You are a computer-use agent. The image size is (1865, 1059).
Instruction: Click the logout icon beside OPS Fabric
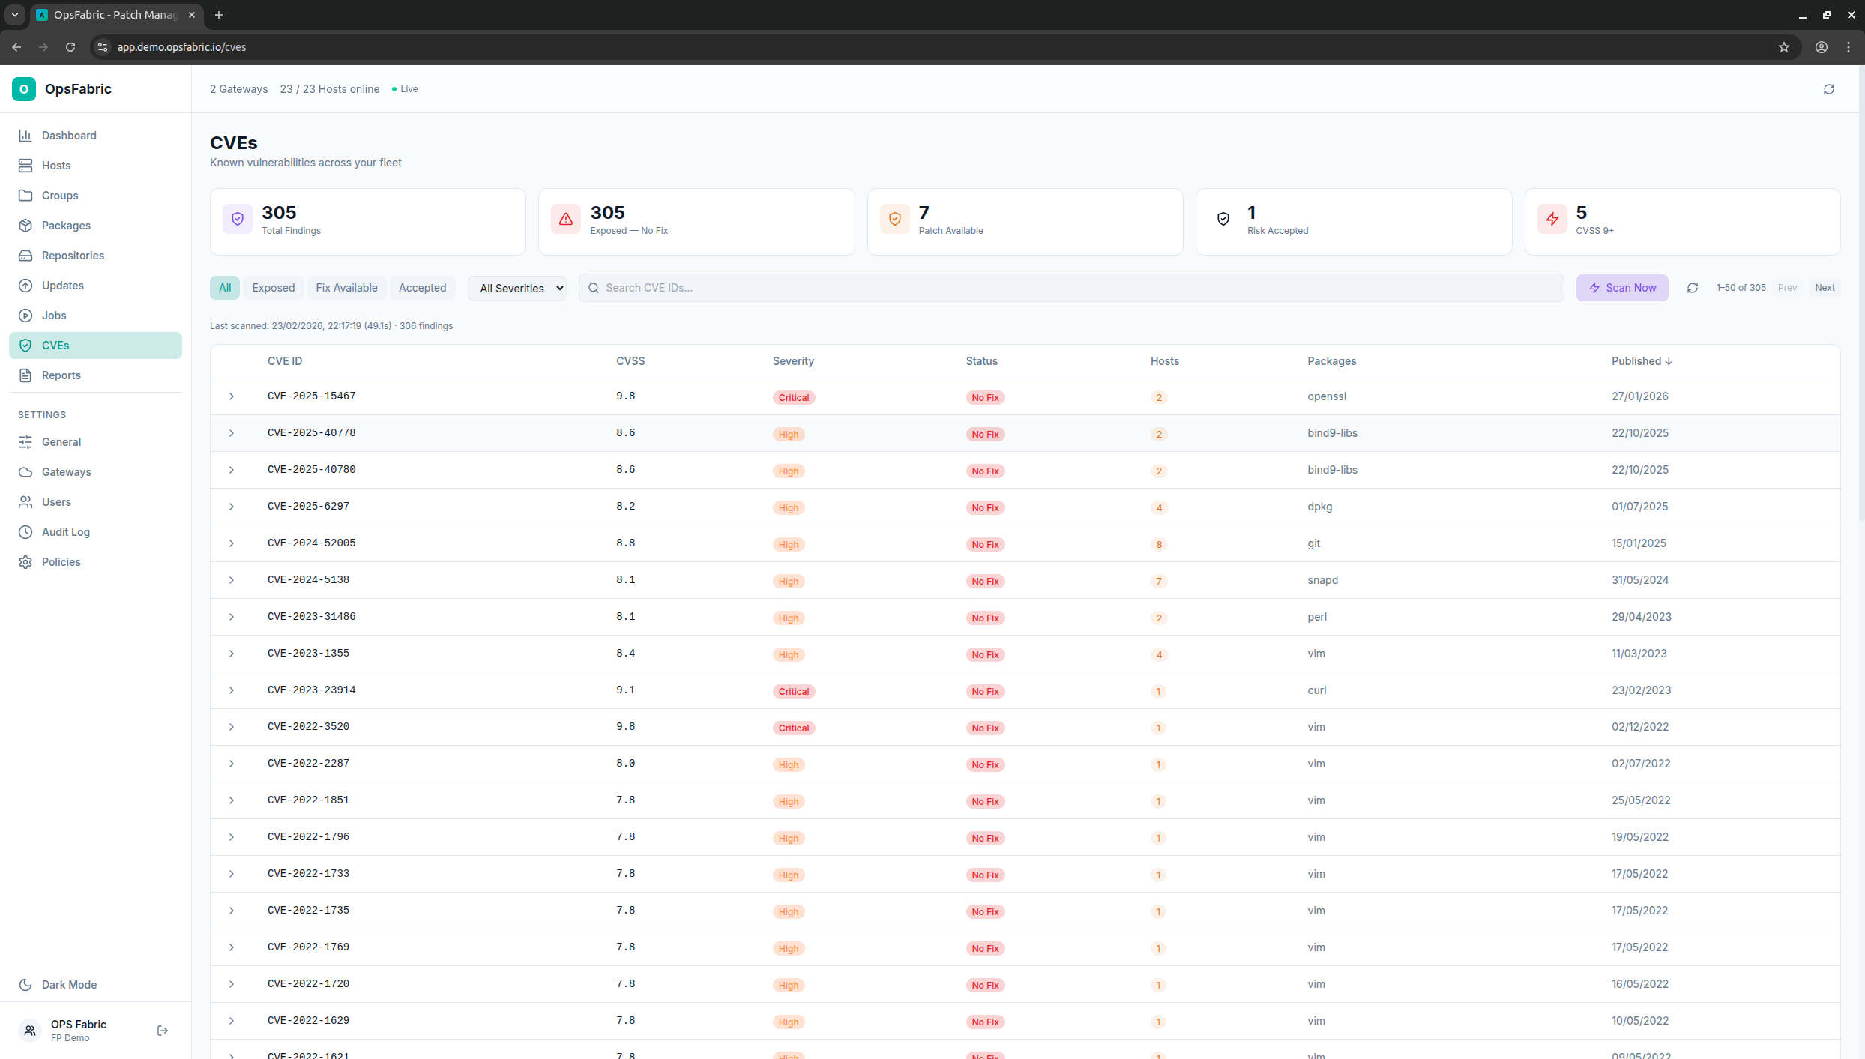pyautogui.click(x=163, y=1031)
